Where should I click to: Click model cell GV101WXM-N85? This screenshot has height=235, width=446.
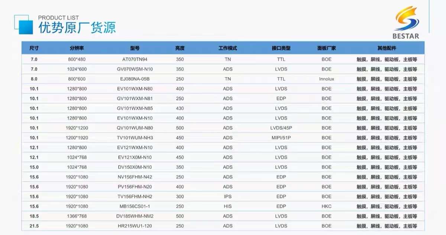135,108
